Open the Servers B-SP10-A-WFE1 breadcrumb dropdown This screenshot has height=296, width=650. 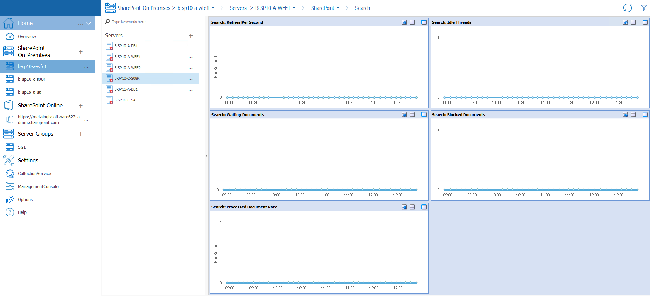click(294, 8)
